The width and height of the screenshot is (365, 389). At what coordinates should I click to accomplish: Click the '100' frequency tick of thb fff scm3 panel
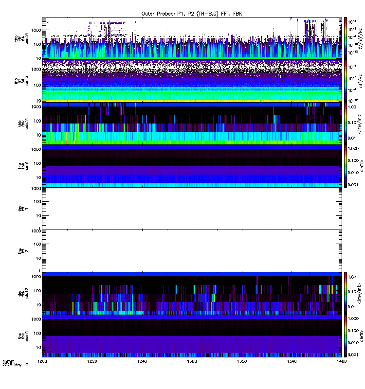(x=37, y=85)
